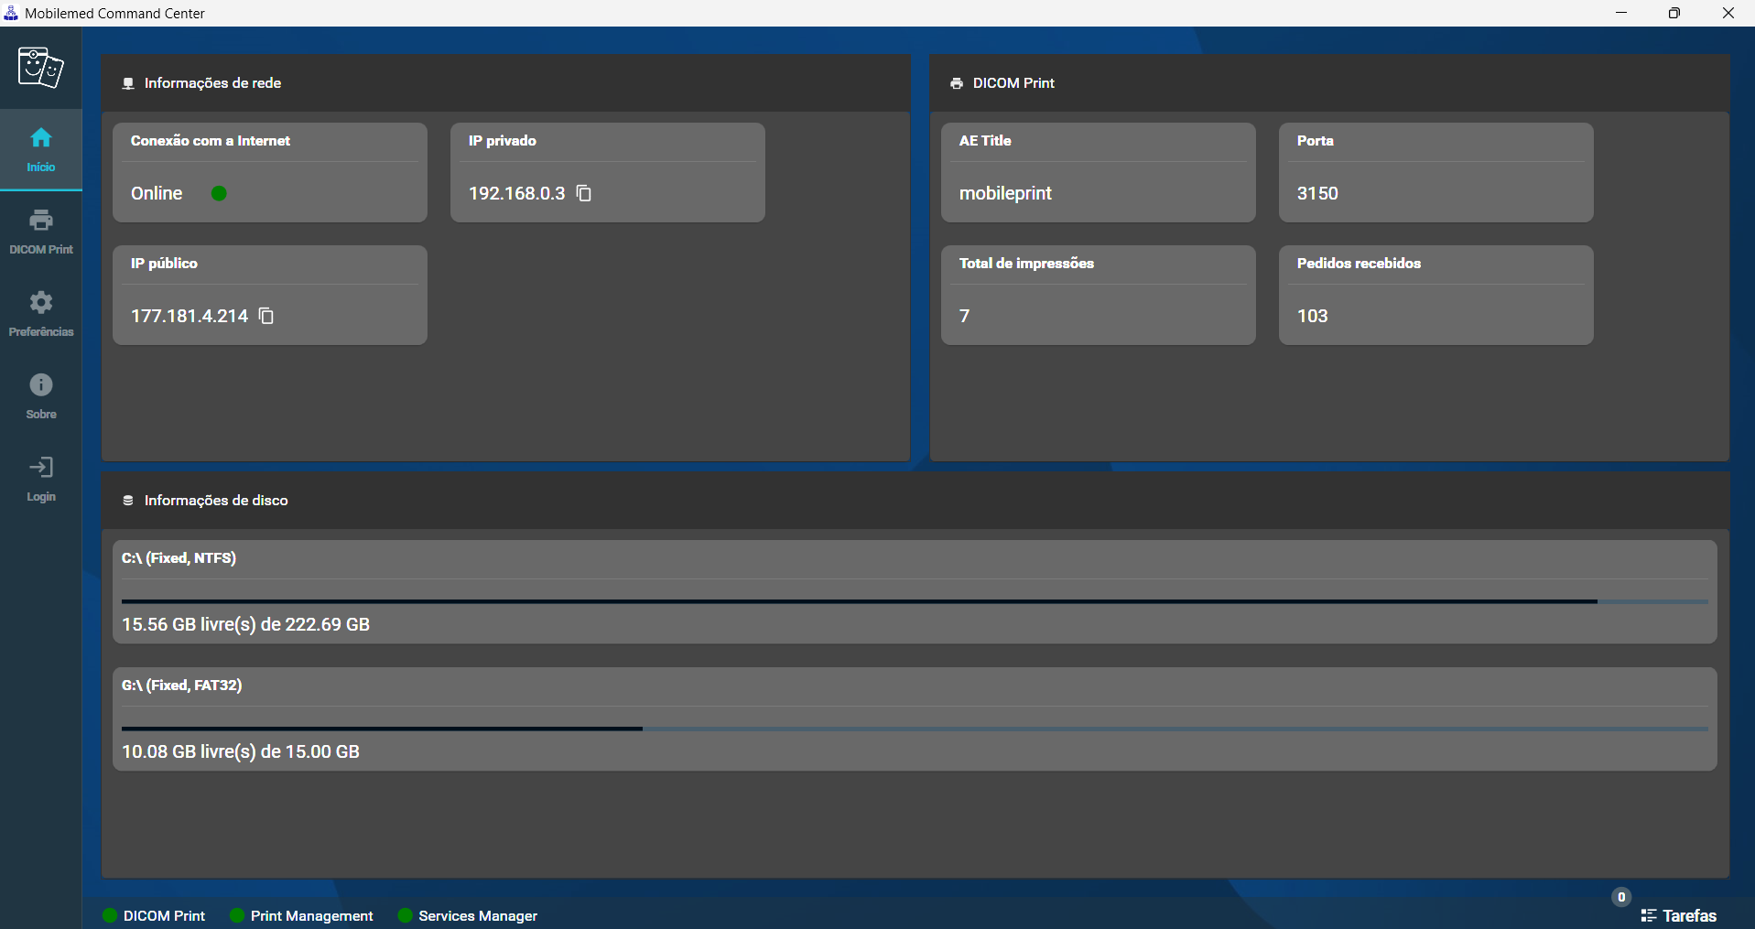Open the Preferências settings page

[40, 315]
